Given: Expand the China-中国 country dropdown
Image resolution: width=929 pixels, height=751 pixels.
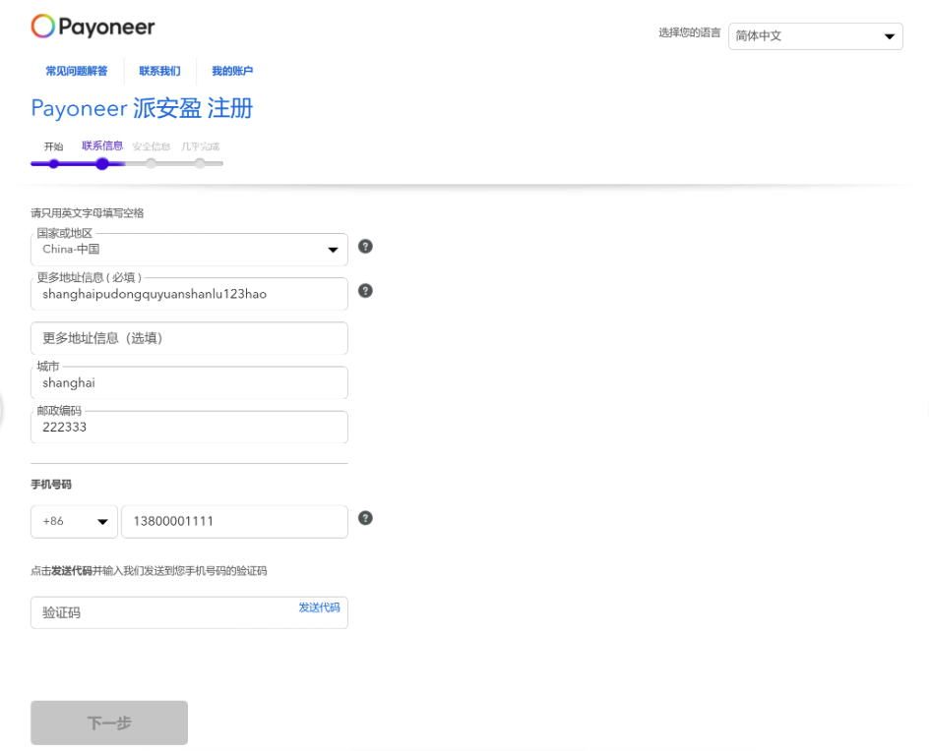Looking at the screenshot, I should pos(189,250).
